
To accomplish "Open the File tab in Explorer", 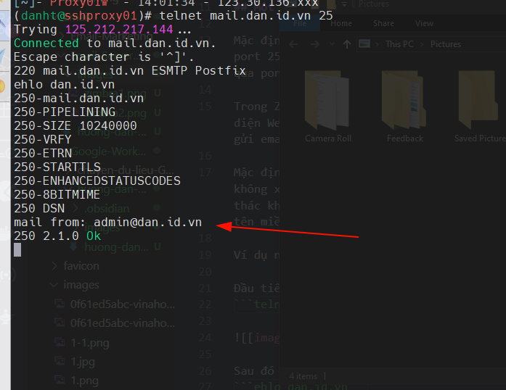I will pos(301,23).
